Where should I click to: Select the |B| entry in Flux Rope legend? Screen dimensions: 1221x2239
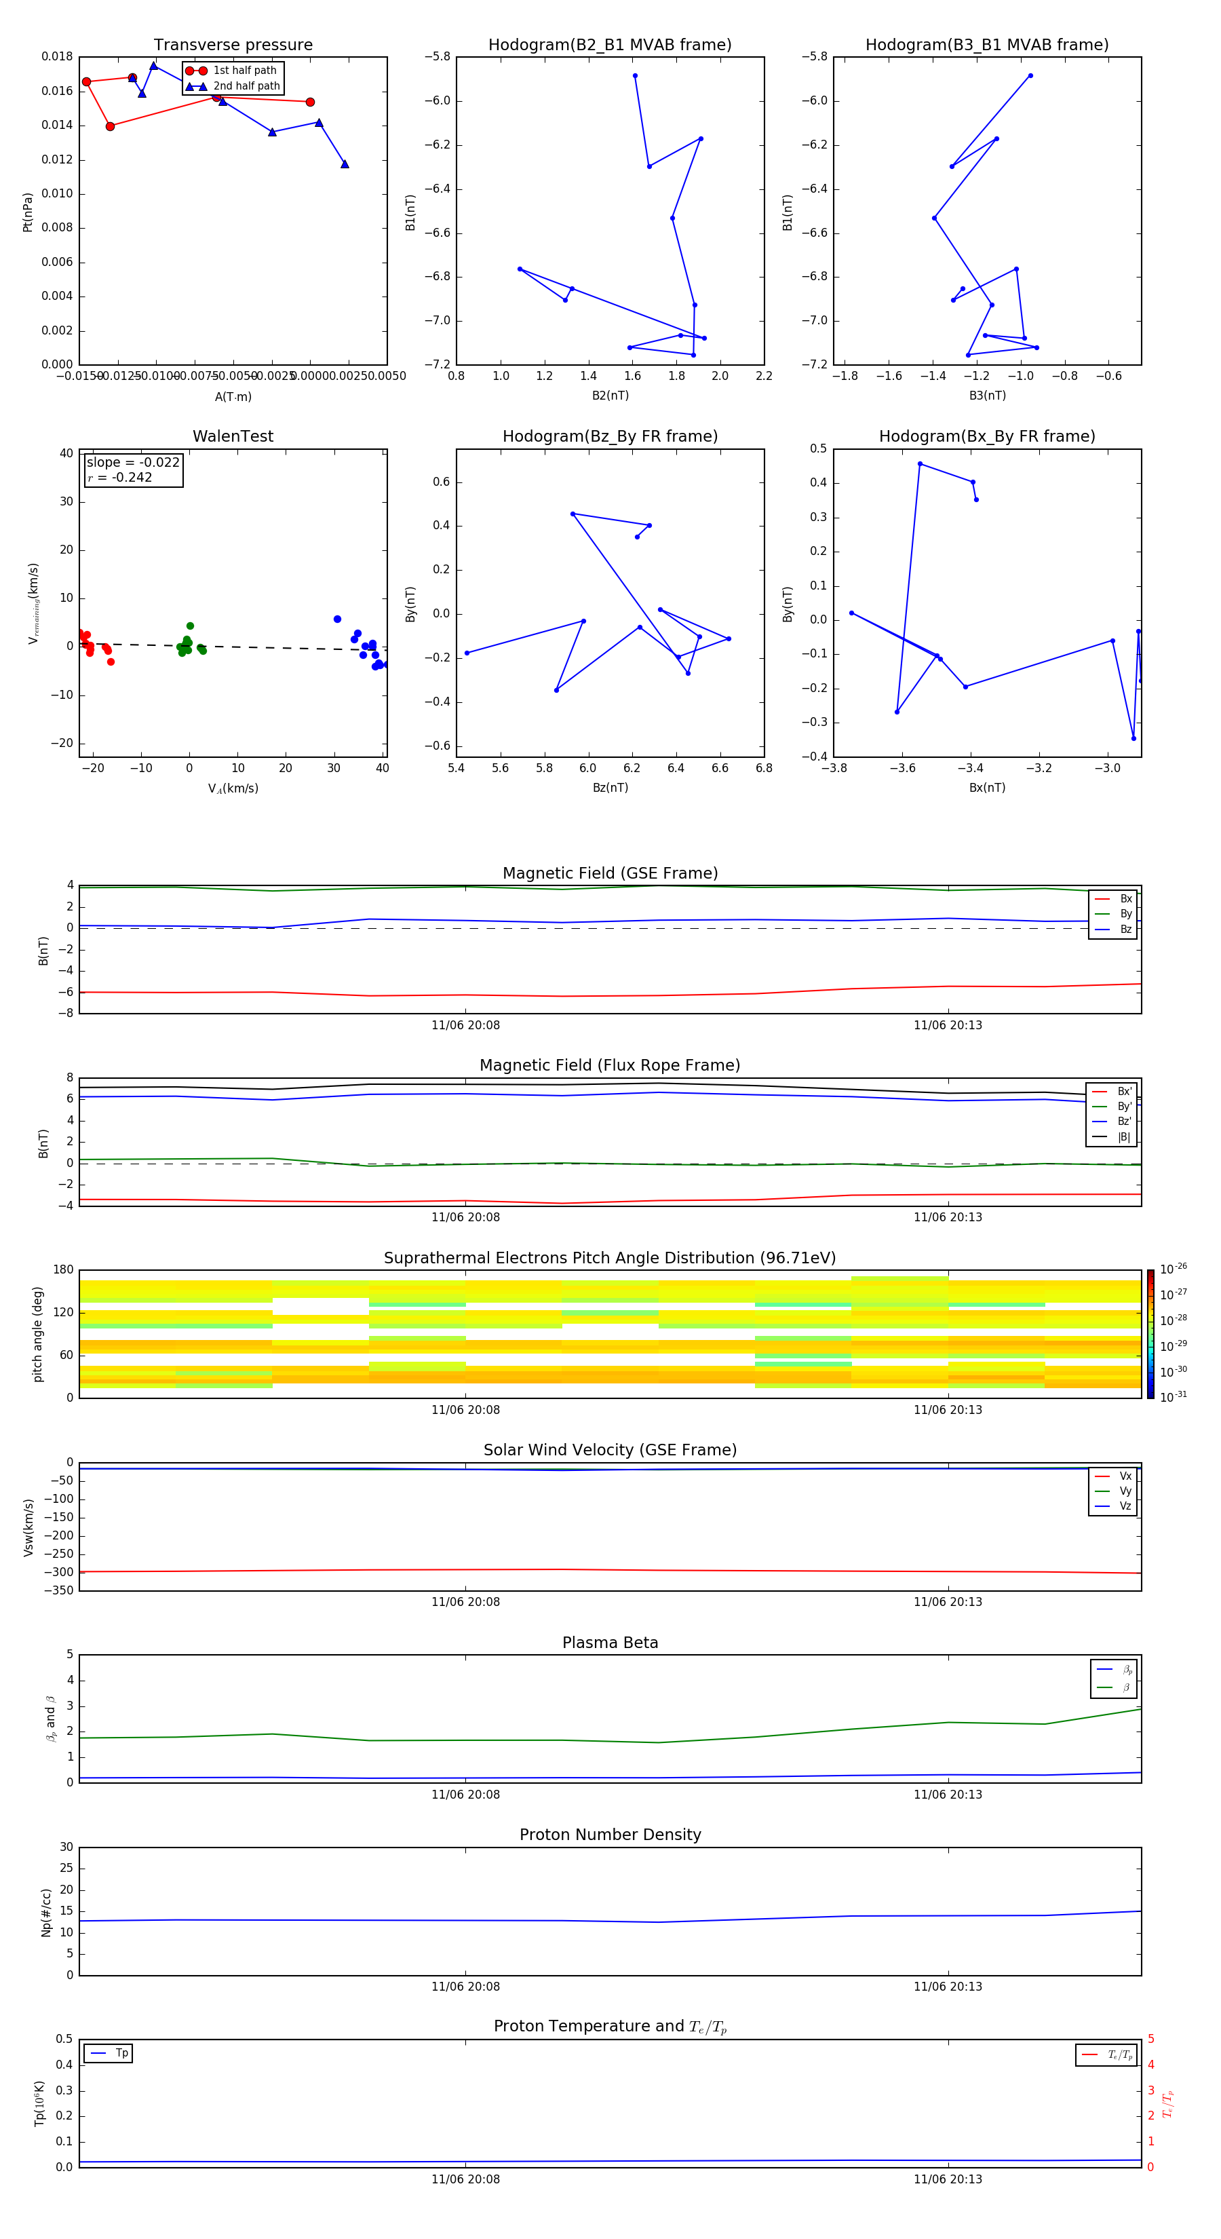click(x=1112, y=1137)
